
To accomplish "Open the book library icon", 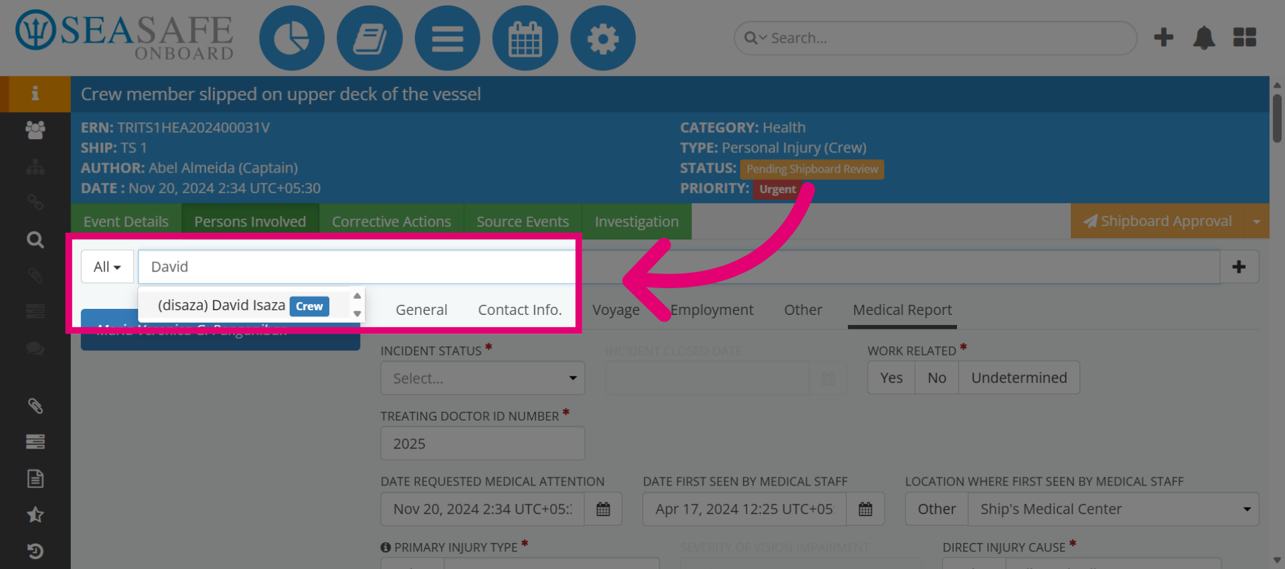I will pyautogui.click(x=369, y=38).
